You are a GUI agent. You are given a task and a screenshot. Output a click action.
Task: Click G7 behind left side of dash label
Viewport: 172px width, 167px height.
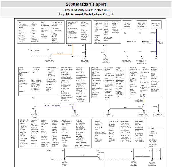coord(108,114)
